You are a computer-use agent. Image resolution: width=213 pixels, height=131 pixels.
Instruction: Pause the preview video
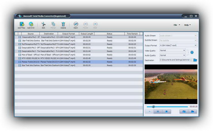(158, 112)
